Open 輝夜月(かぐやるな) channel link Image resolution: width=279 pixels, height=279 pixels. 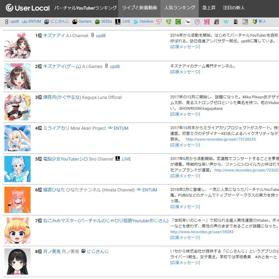tap(62, 97)
